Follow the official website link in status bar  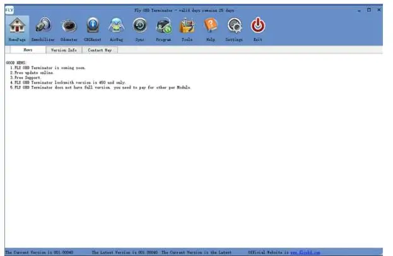click(x=305, y=252)
